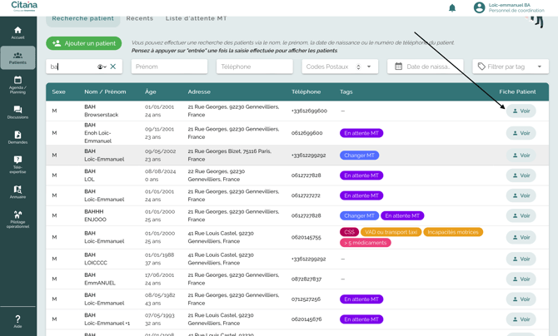View patient file for BAH EmmANUEL

(521, 279)
